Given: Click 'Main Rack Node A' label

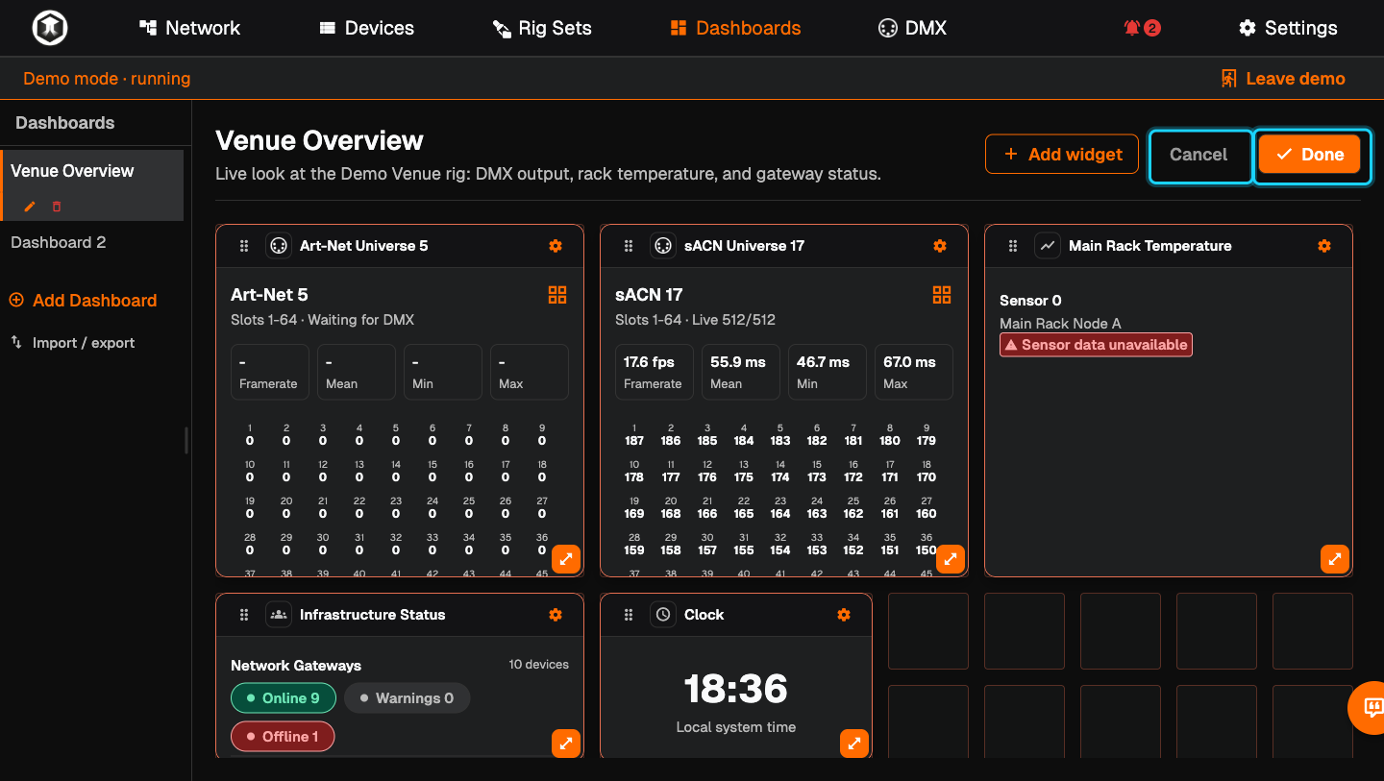Looking at the screenshot, I should [1060, 324].
